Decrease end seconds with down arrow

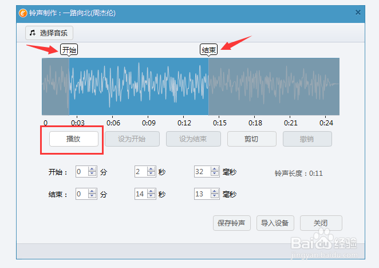[151, 196]
